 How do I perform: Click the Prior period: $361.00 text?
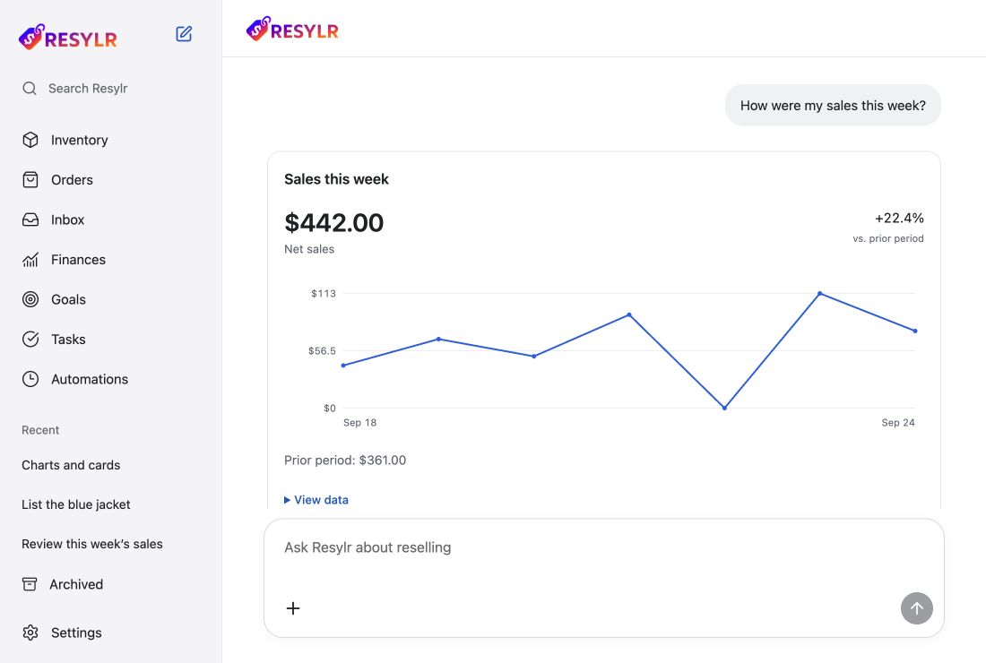coord(345,460)
